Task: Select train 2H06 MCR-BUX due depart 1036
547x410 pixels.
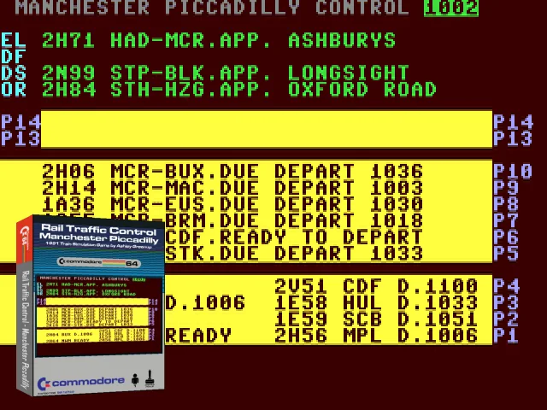Action: (x=232, y=171)
